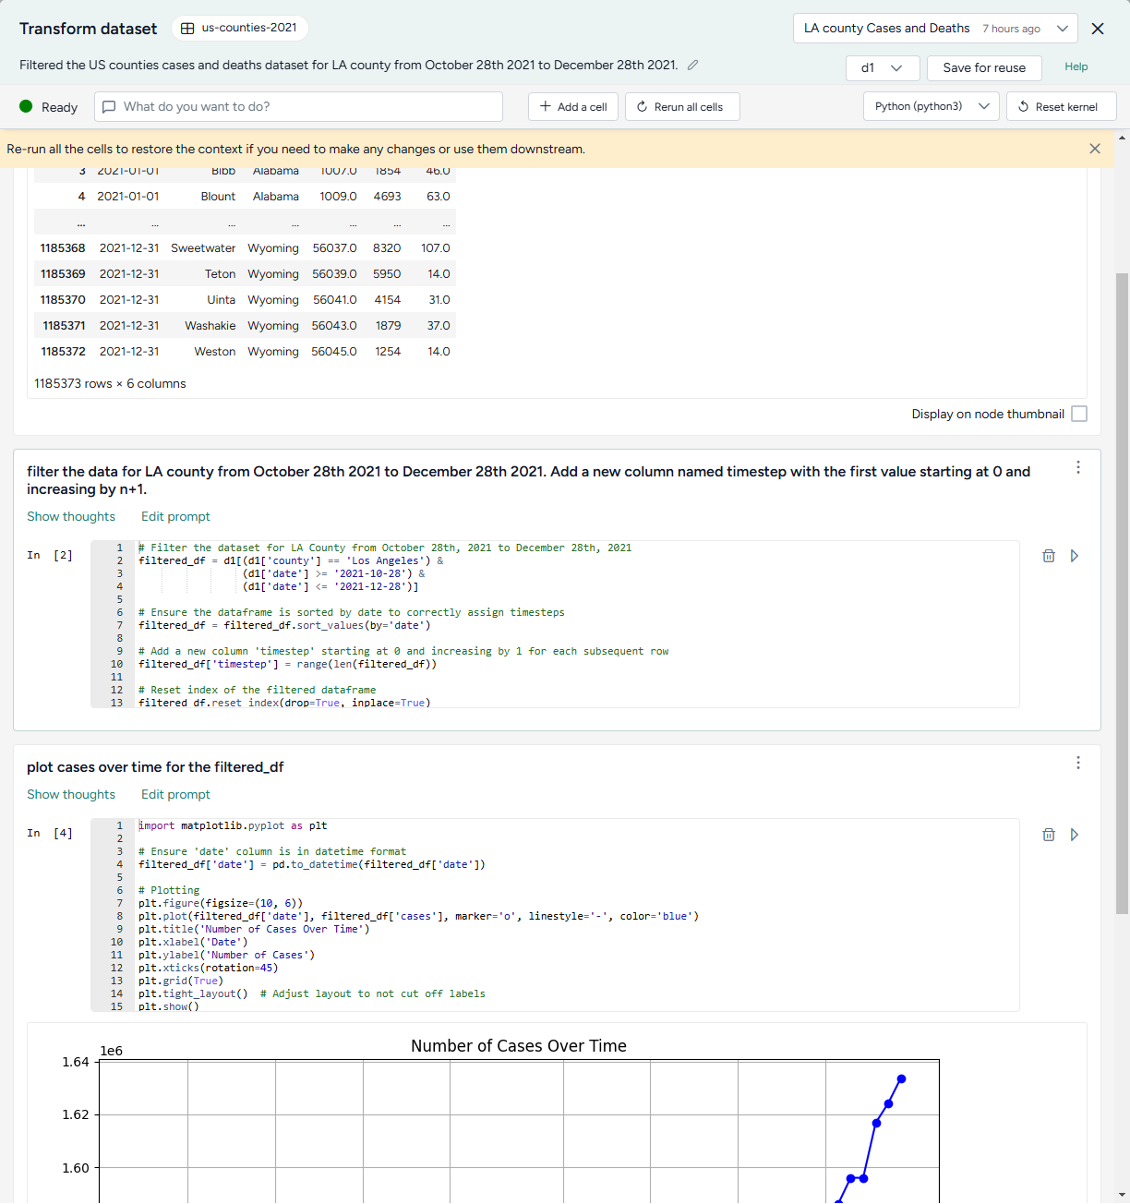Run the LA county filter cell
The image size is (1130, 1204).
click(x=1075, y=556)
